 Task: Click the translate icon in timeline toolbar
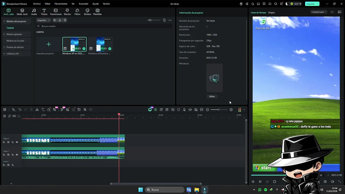(x=85, y=110)
